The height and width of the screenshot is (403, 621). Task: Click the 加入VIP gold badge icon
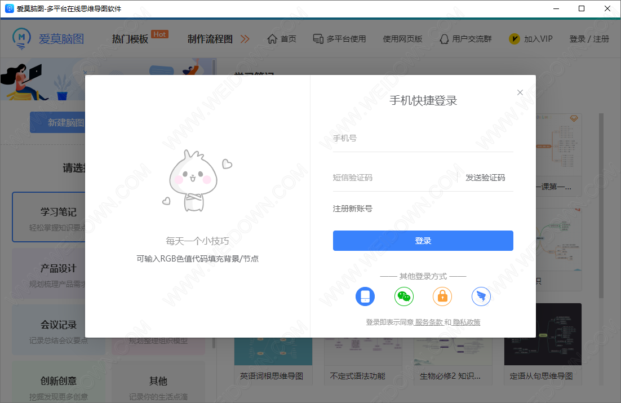(x=514, y=39)
